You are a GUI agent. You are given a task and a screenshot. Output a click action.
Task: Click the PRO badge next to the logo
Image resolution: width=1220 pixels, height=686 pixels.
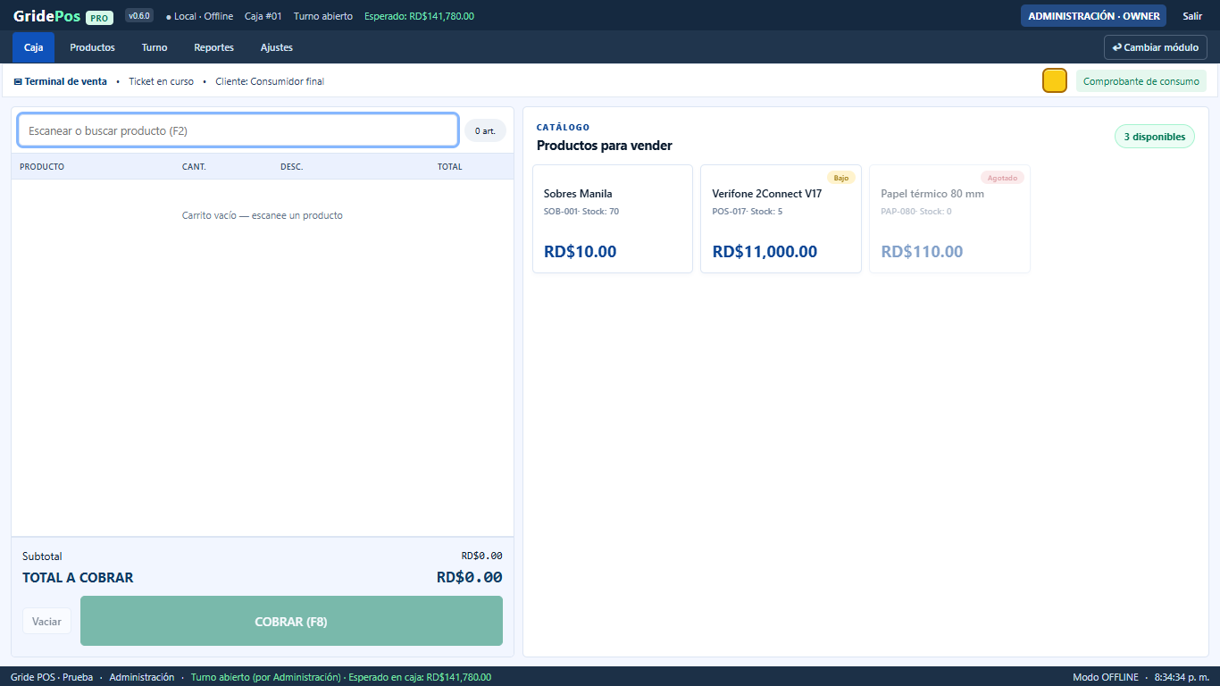pyautogui.click(x=99, y=18)
